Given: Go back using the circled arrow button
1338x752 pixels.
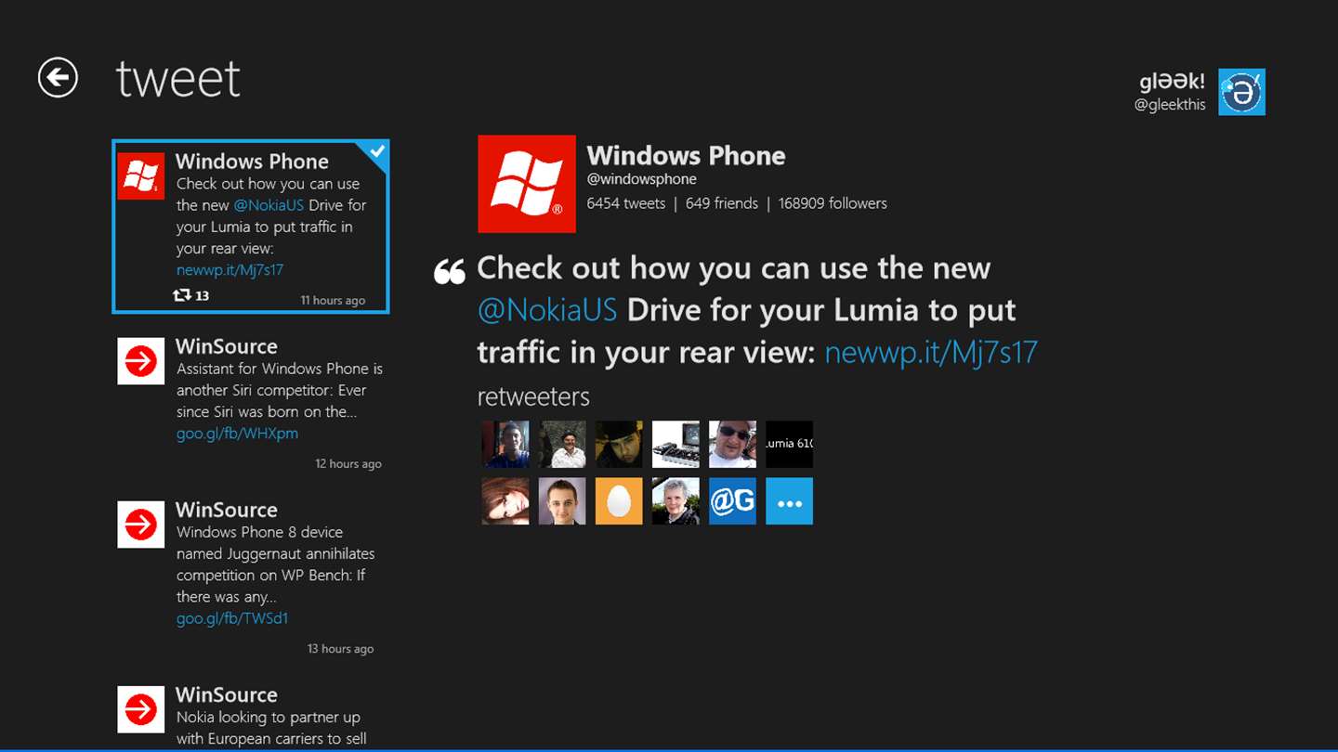Looking at the screenshot, I should click(x=58, y=77).
